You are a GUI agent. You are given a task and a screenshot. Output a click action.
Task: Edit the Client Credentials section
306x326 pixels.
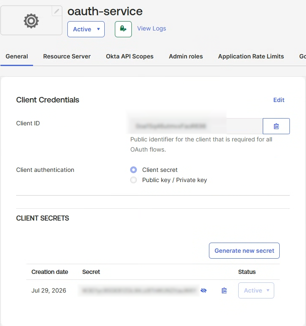(279, 100)
